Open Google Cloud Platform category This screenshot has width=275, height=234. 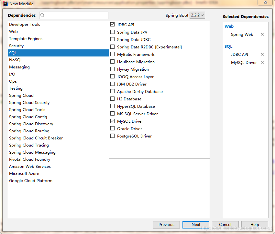(58, 181)
